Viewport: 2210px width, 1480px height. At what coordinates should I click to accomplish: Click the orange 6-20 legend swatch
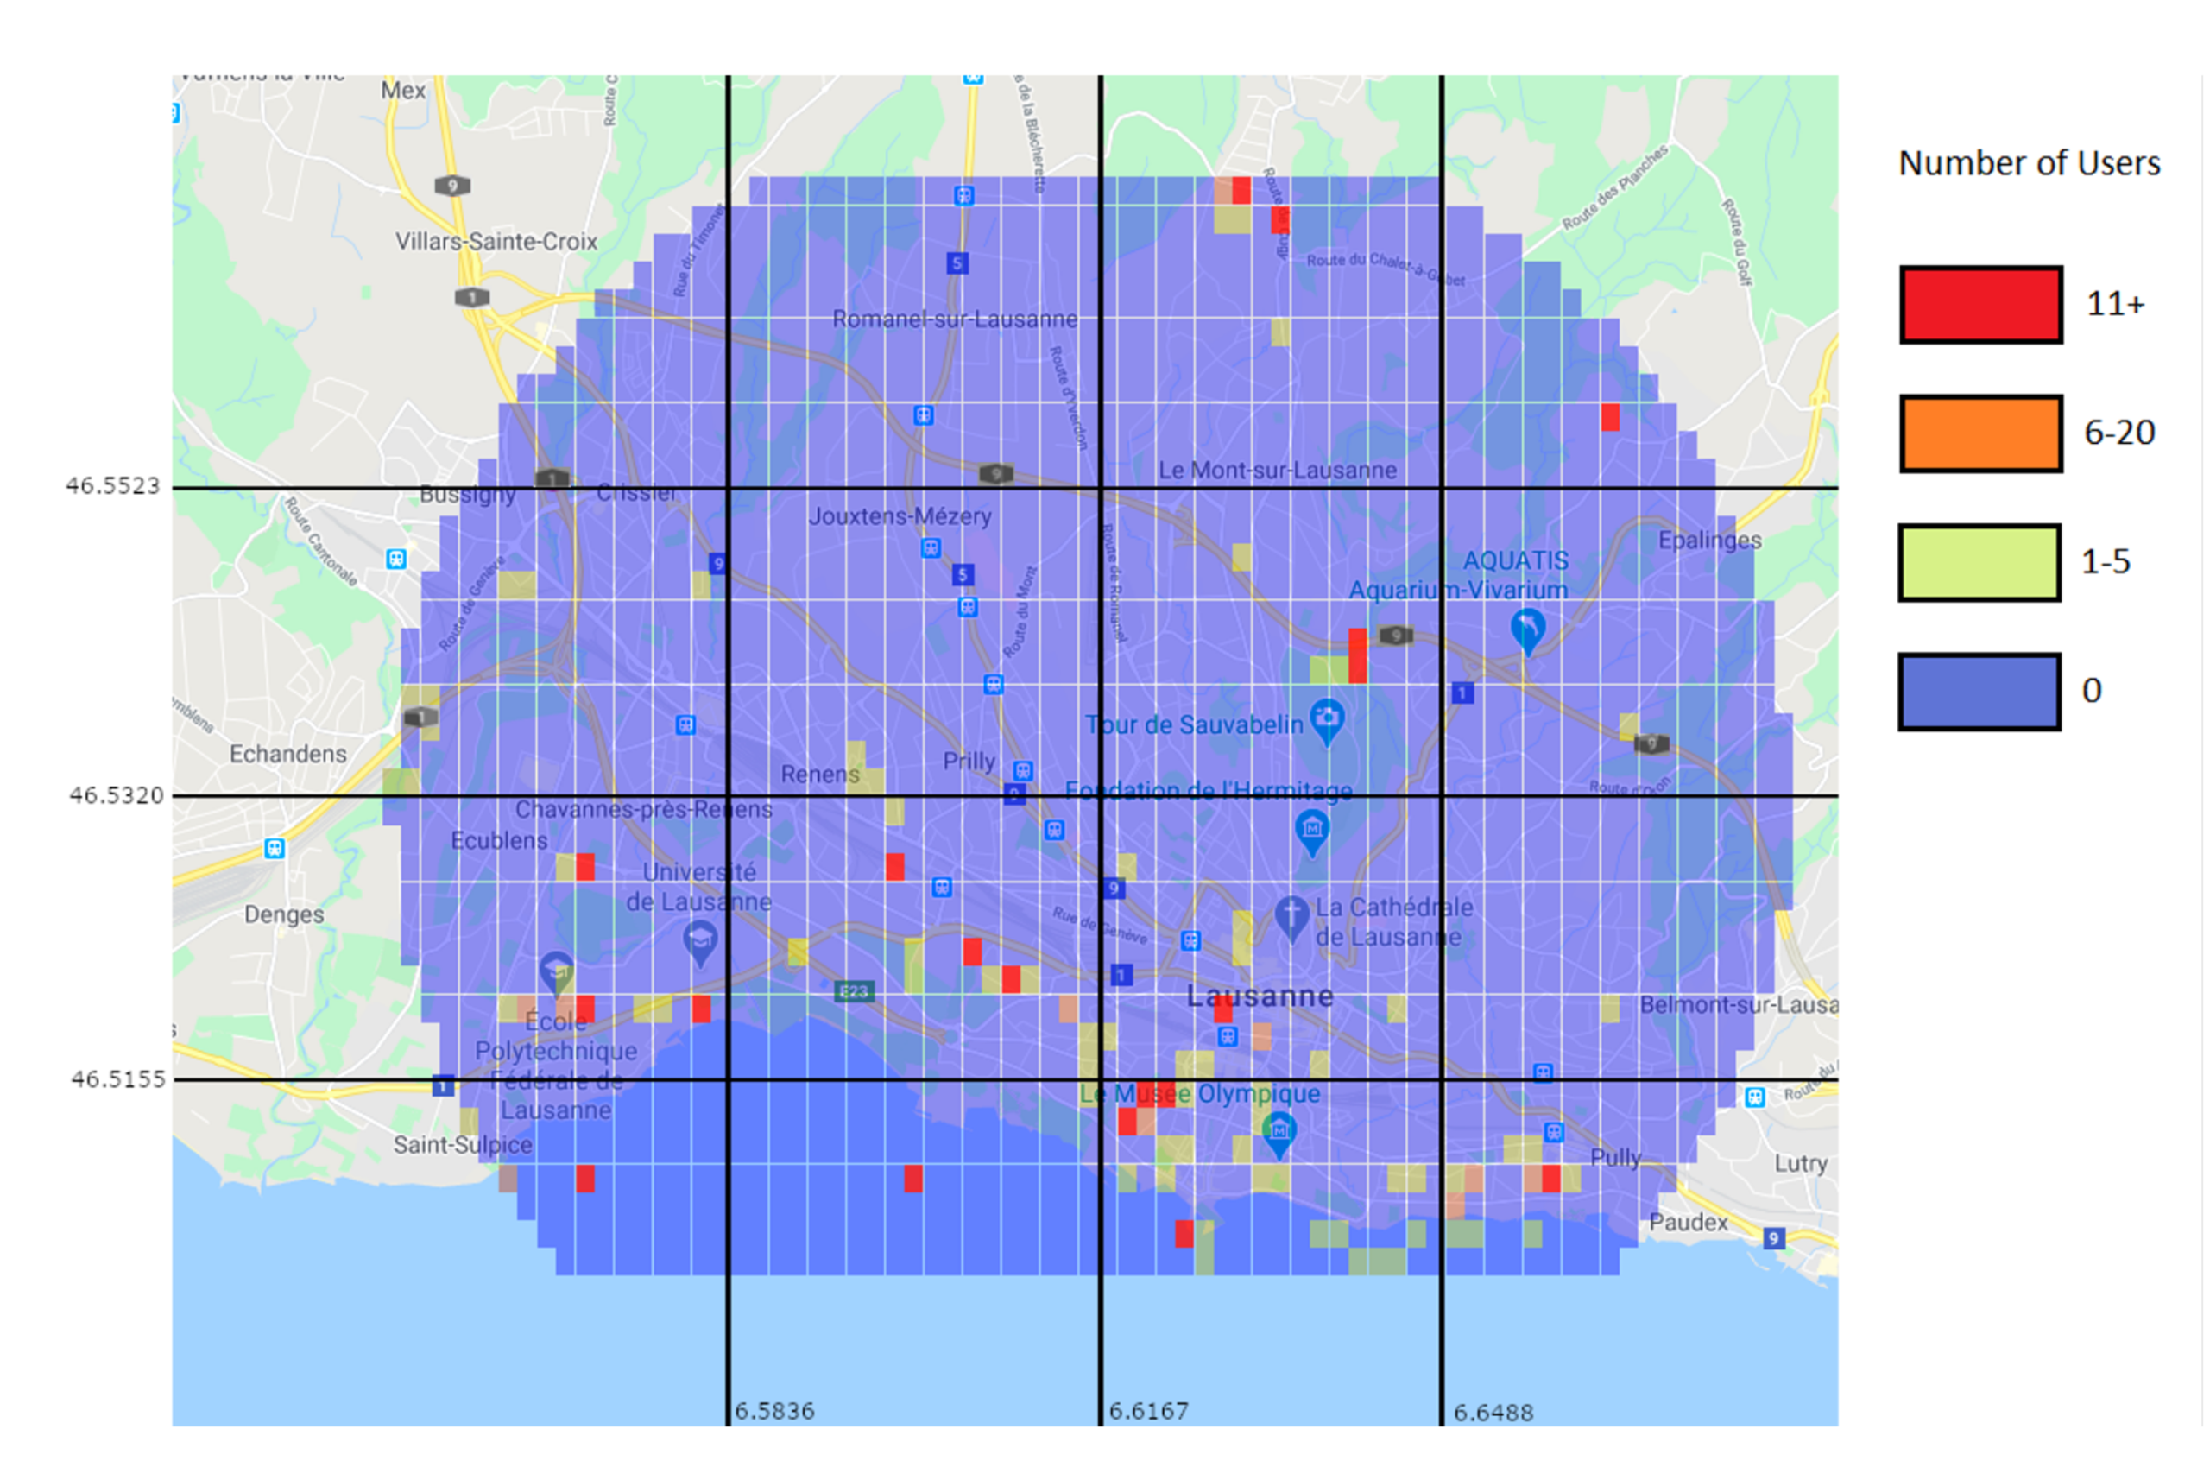tap(1980, 433)
